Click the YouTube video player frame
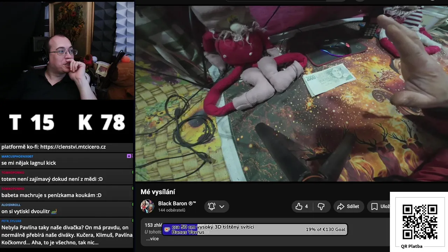Screen dimensions: 448x252 [x=291, y=93]
